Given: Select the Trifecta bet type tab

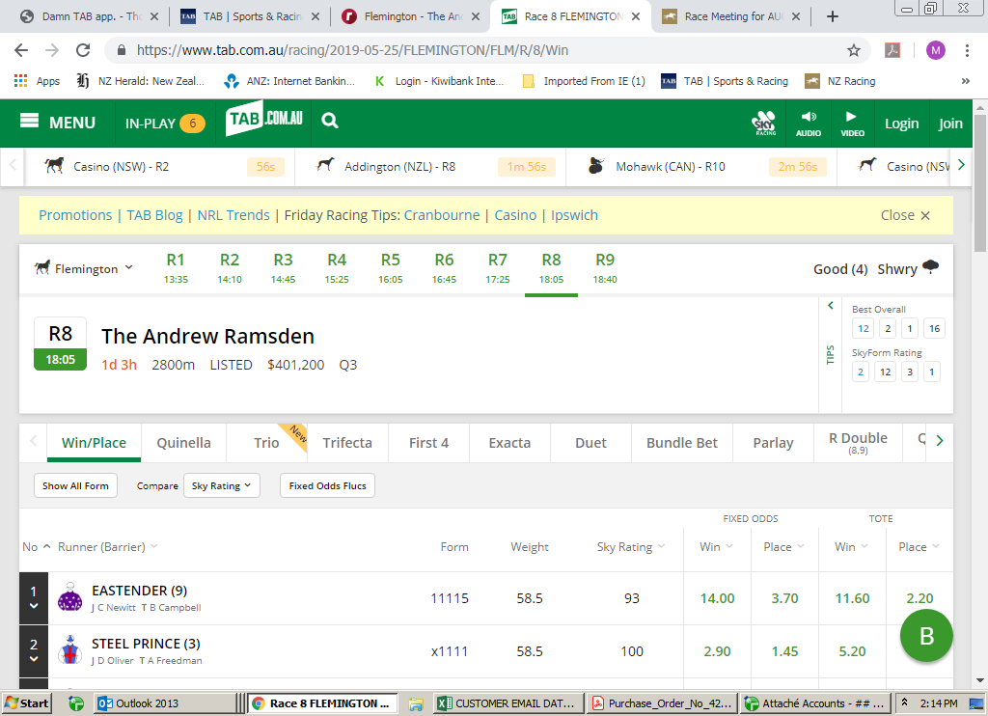Looking at the screenshot, I should click(347, 443).
